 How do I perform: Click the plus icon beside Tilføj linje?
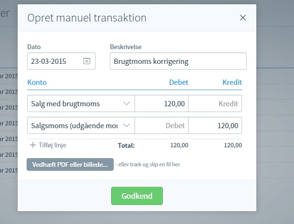click(33, 145)
